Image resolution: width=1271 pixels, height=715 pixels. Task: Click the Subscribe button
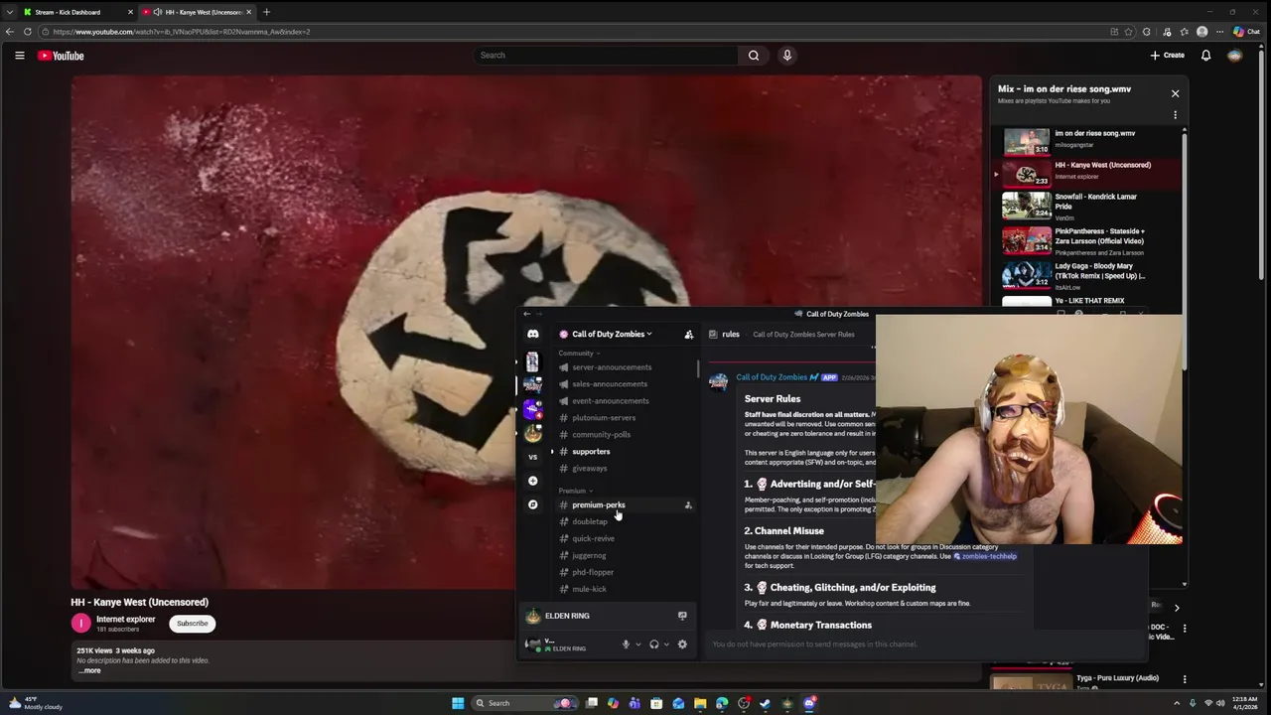(192, 624)
